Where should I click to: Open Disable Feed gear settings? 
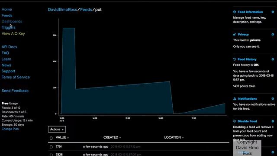[x=273, y=121]
